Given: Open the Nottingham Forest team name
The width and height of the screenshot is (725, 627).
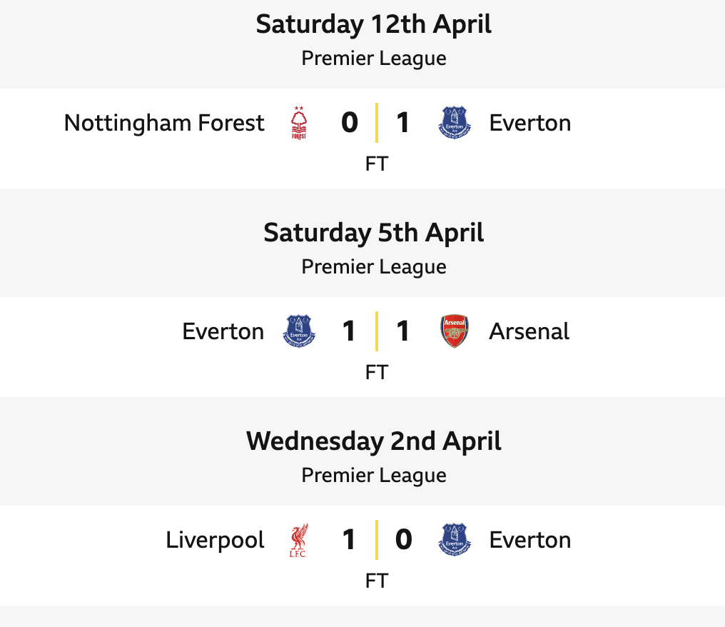Looking at the screenshot, I should [x=164, y=123].
